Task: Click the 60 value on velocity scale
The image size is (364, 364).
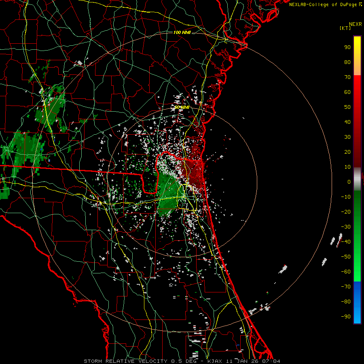Action: pyautogui.click(x=347, y=92)
